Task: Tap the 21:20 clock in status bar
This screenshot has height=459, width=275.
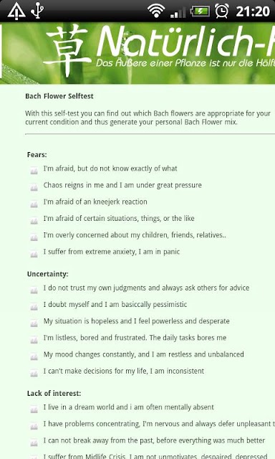Action: [253, 11]
